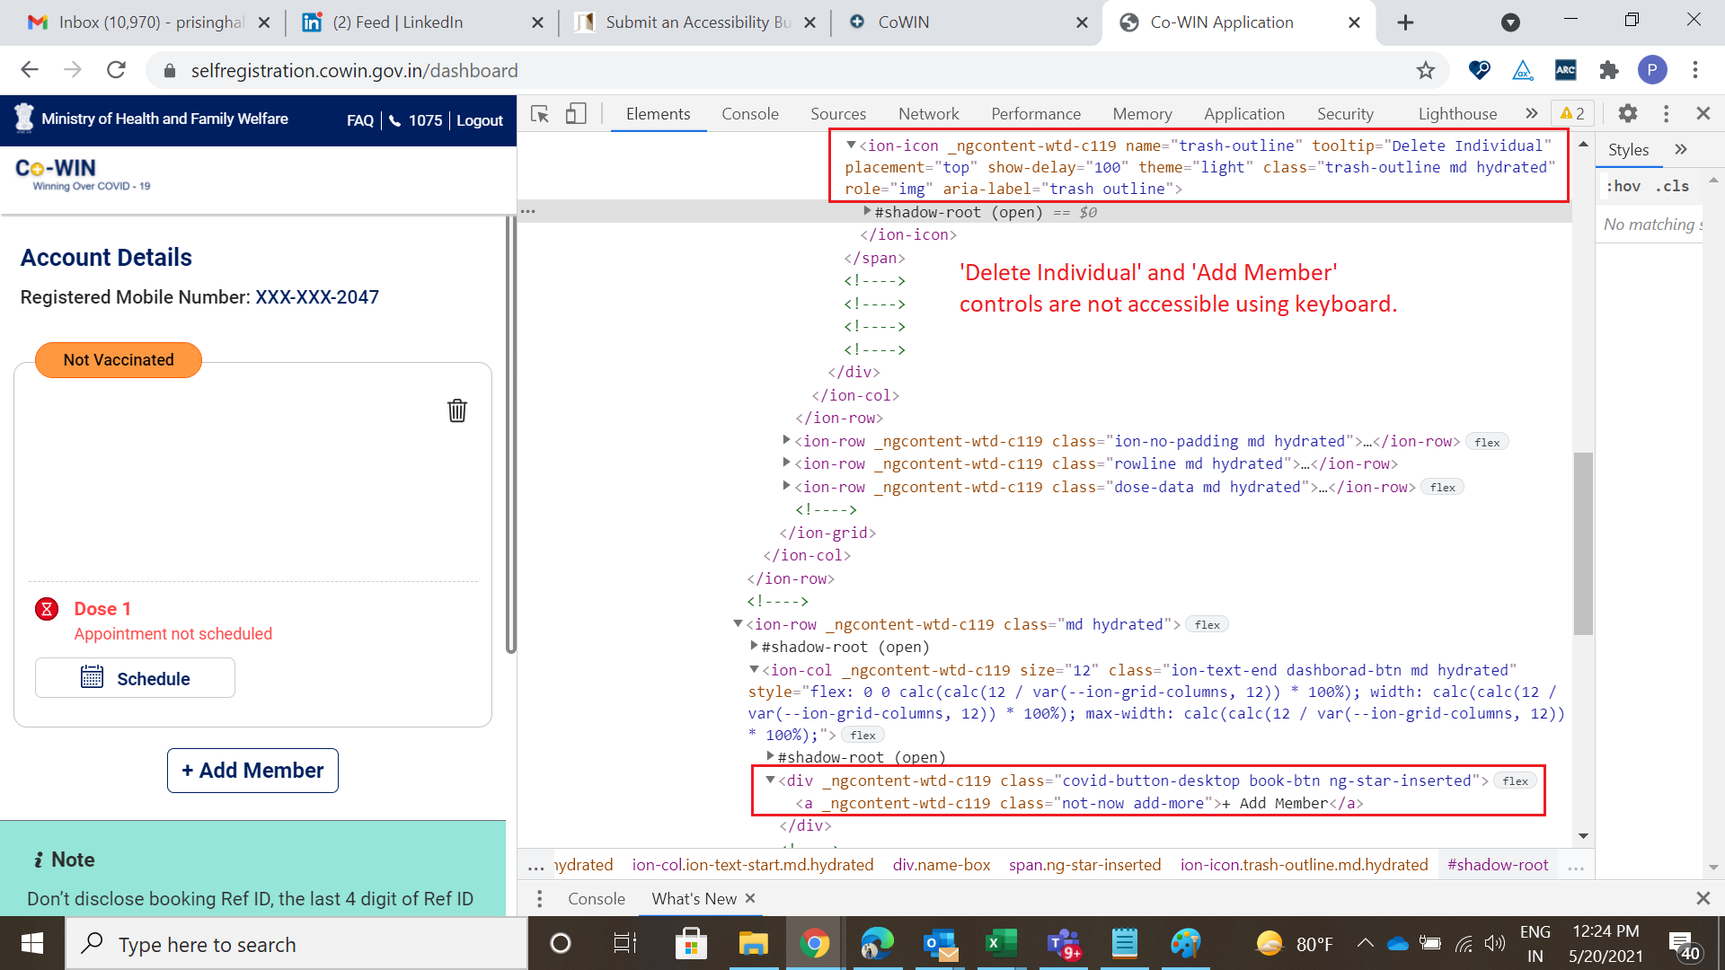Click the 1075 helpline link

[x=416, y=120]
